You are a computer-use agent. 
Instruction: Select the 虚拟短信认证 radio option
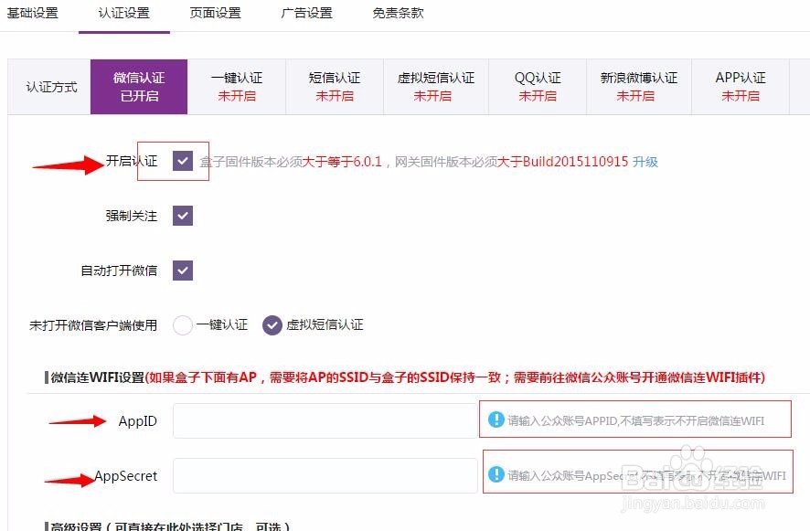point(272,324)
